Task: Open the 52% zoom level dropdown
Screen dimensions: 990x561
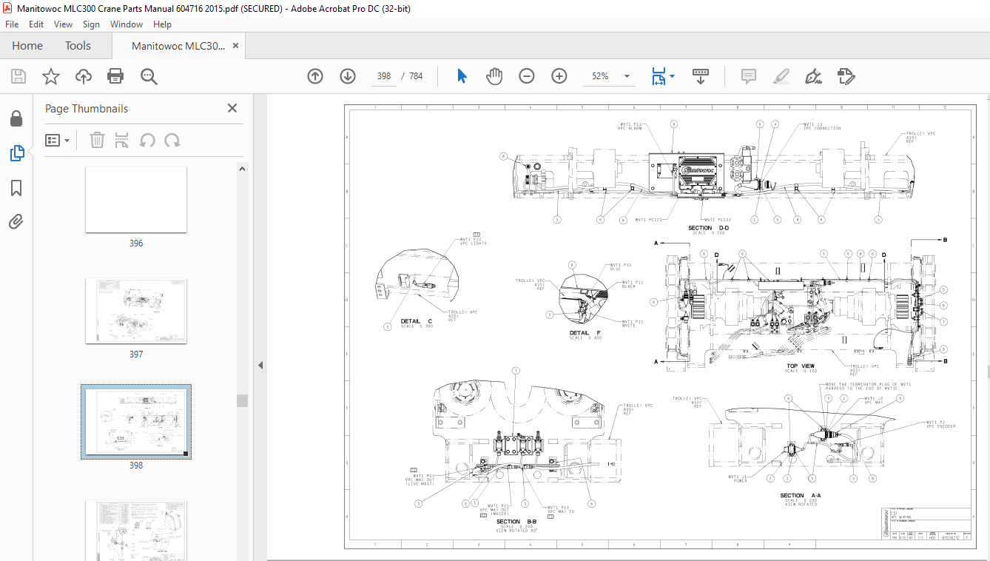Action: [627, 76]
